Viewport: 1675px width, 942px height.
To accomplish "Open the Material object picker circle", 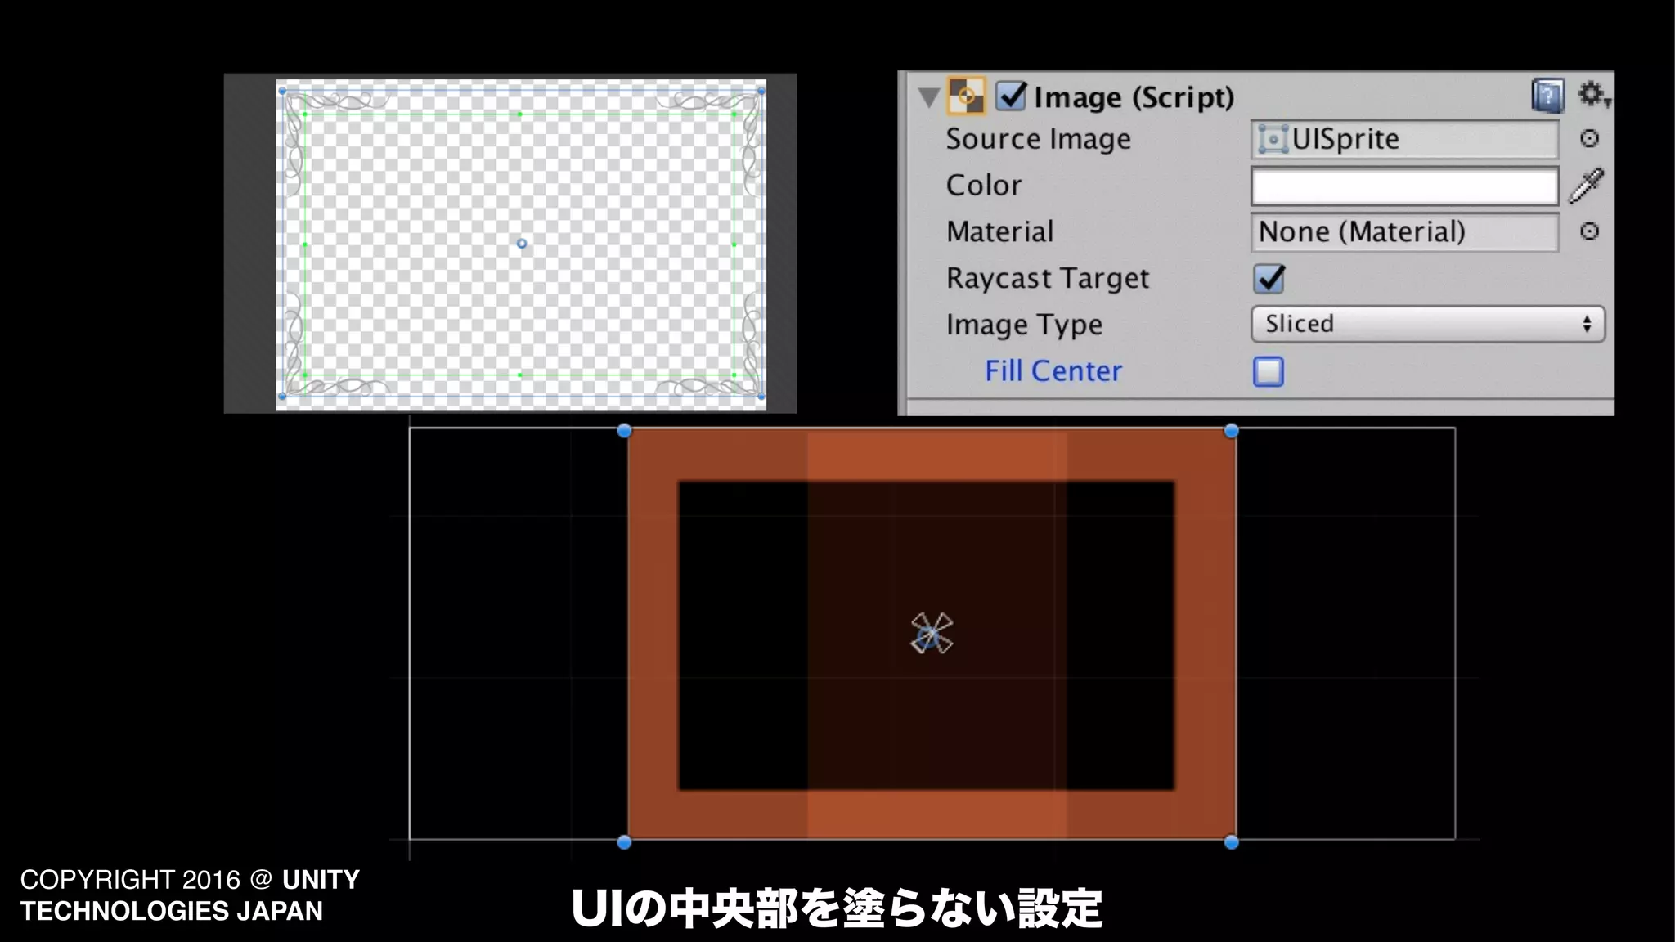I will pyautogui.click(x=1589, y=231).
